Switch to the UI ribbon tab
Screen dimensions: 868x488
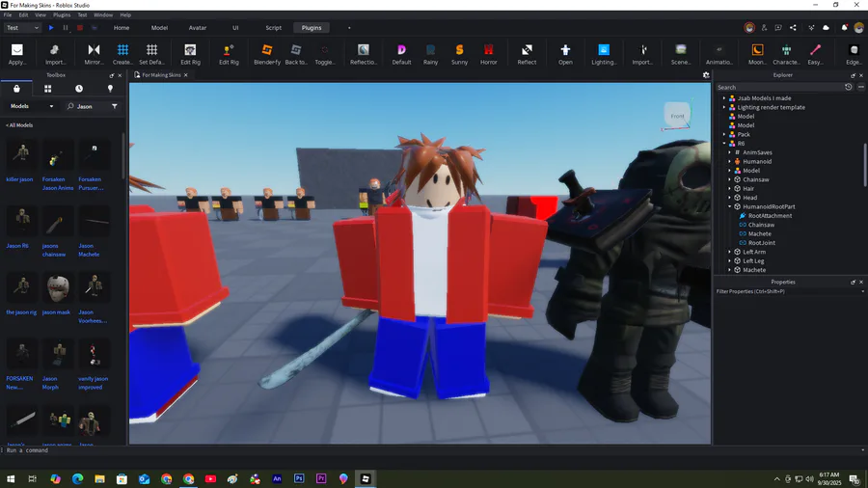point(235,28)
